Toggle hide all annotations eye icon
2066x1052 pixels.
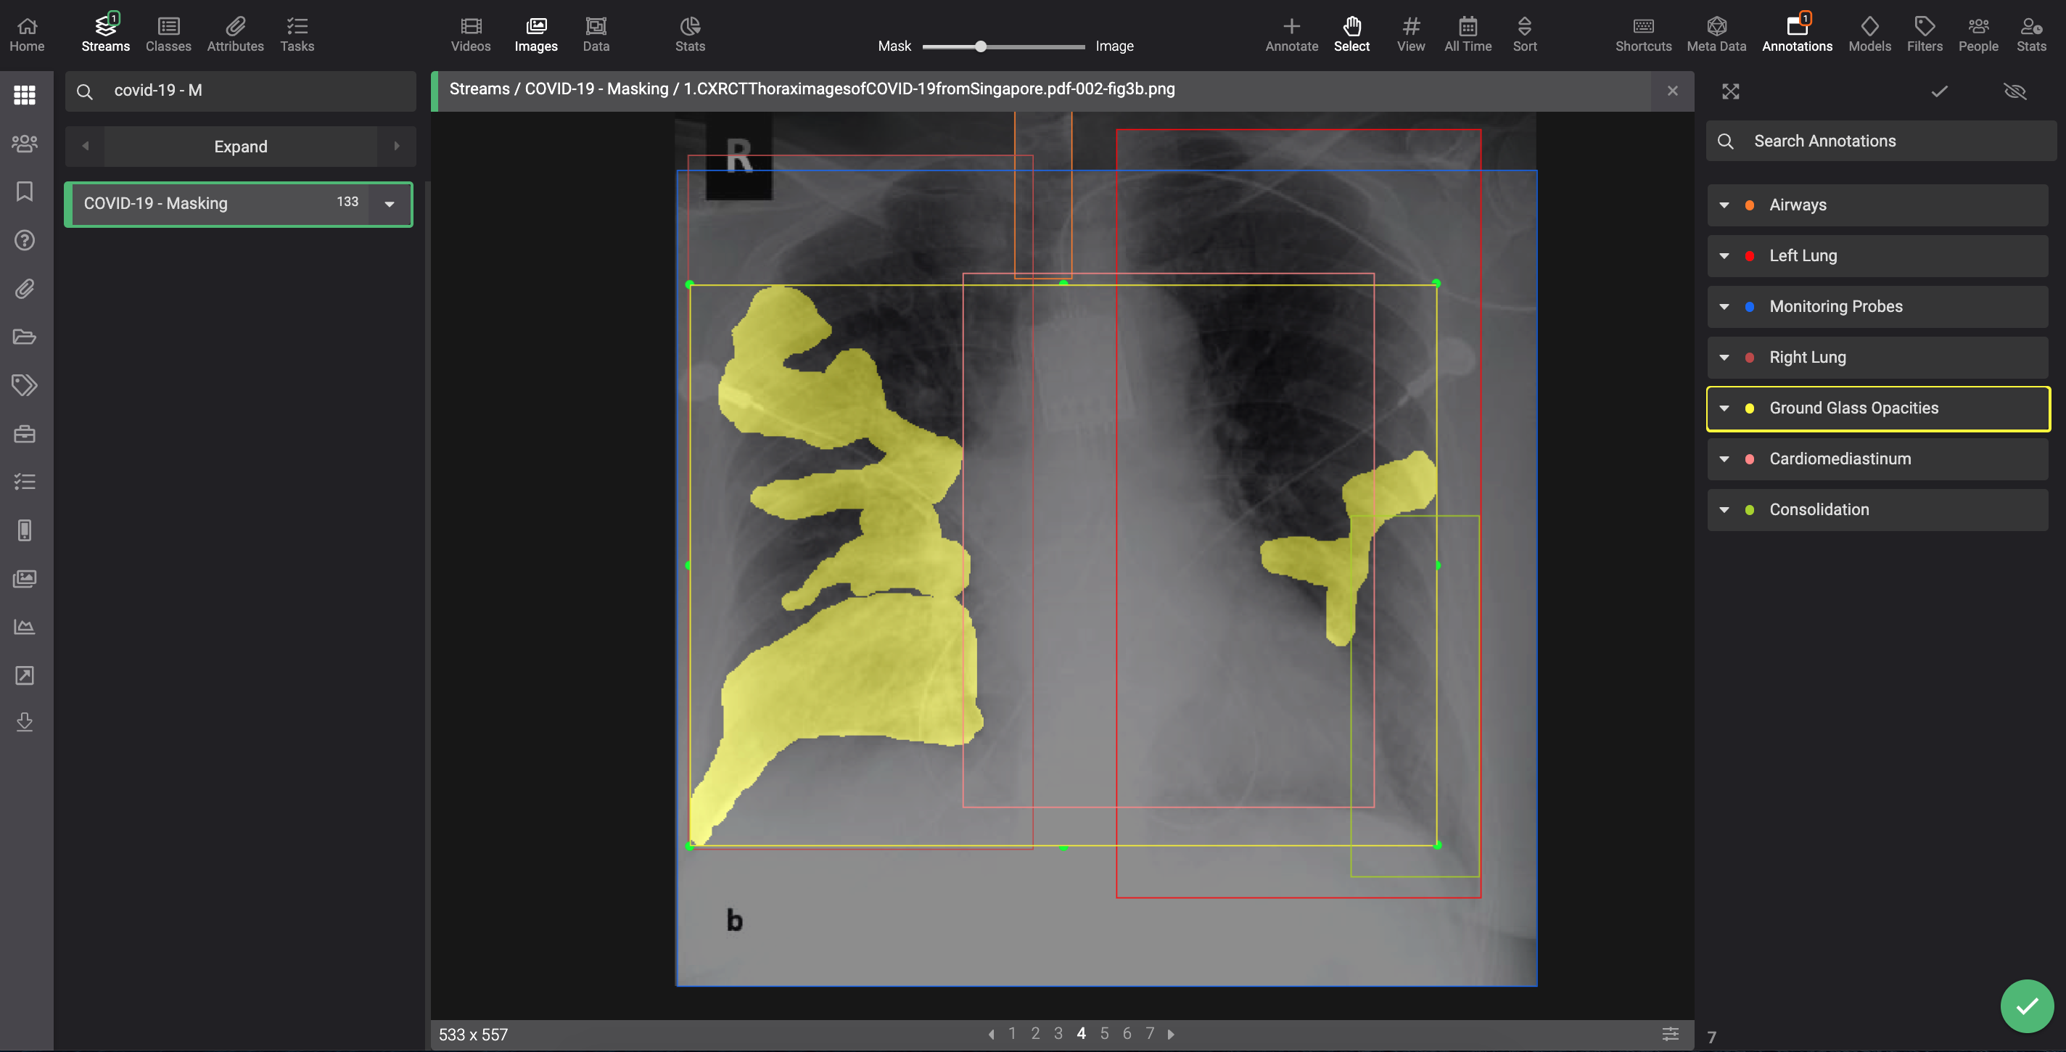(x=2014, y=91)
